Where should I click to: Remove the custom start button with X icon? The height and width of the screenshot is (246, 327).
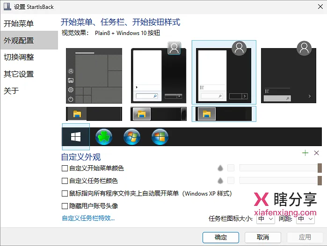point(316,153)
